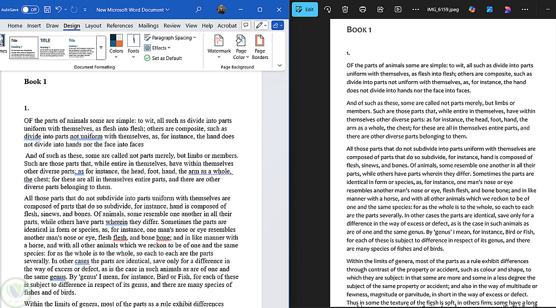Open the Mailings tab
The height and width of the screenshot is (308, 556).
coord(148,26)
